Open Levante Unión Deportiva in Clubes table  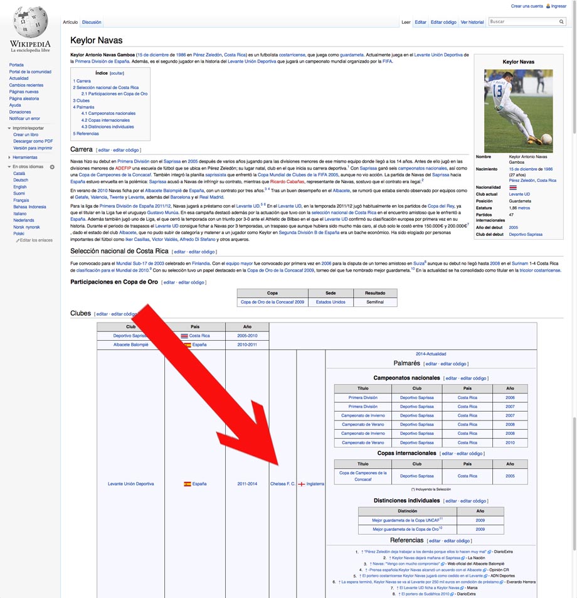click(x=130, y=484)
